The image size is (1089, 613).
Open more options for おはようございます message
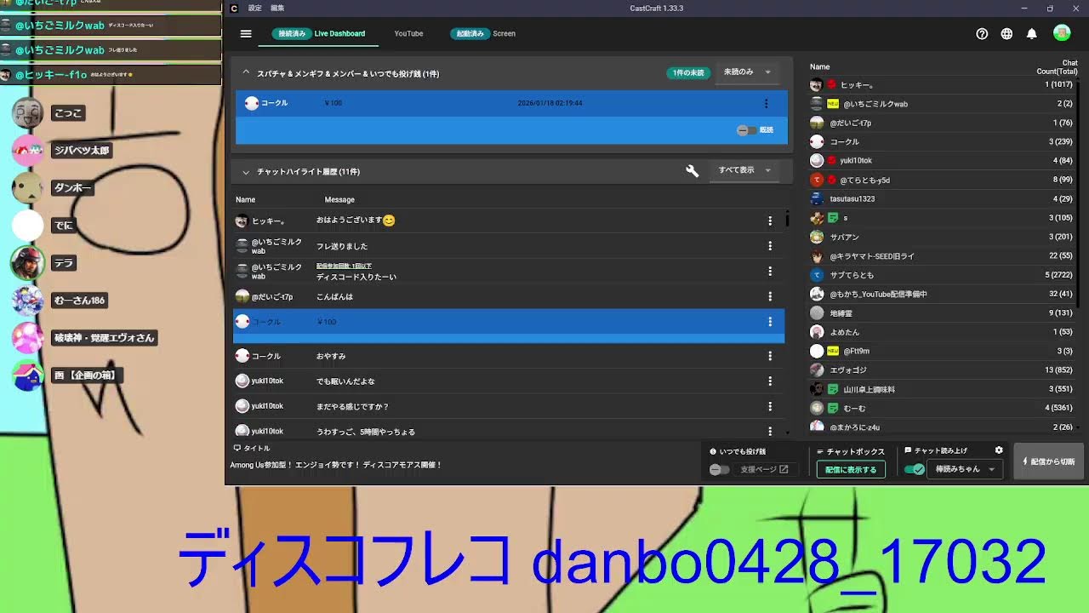[x=770, y=221]
